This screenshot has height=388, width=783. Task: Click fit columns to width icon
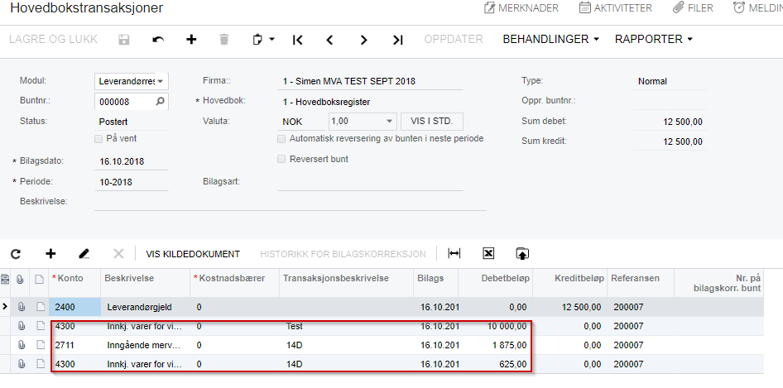click(454, 254)
